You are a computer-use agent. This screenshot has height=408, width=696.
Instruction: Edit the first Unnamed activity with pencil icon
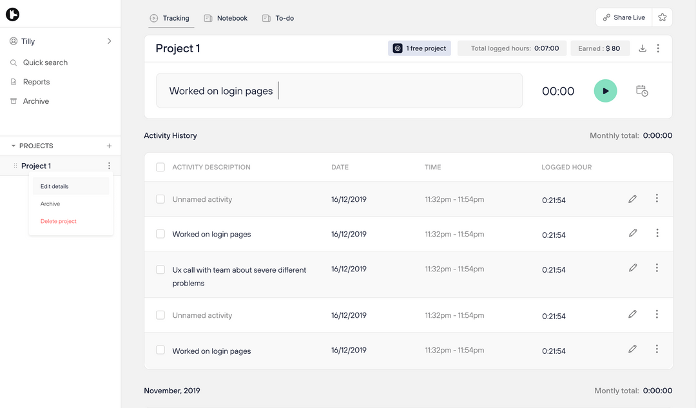(632, 199)
